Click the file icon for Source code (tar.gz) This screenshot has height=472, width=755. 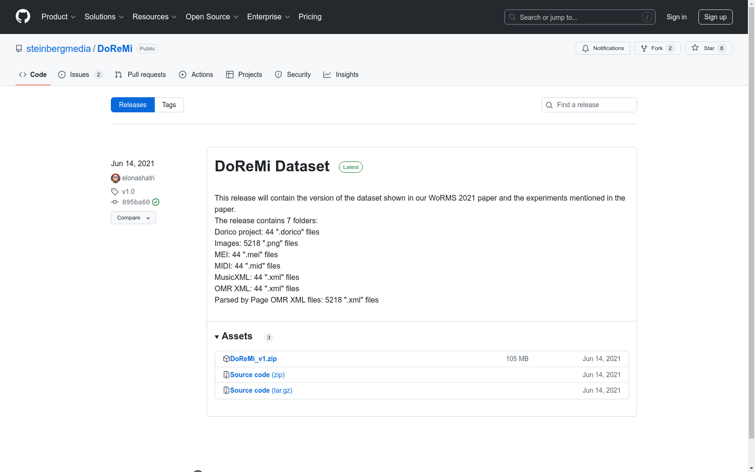[226, 390]
